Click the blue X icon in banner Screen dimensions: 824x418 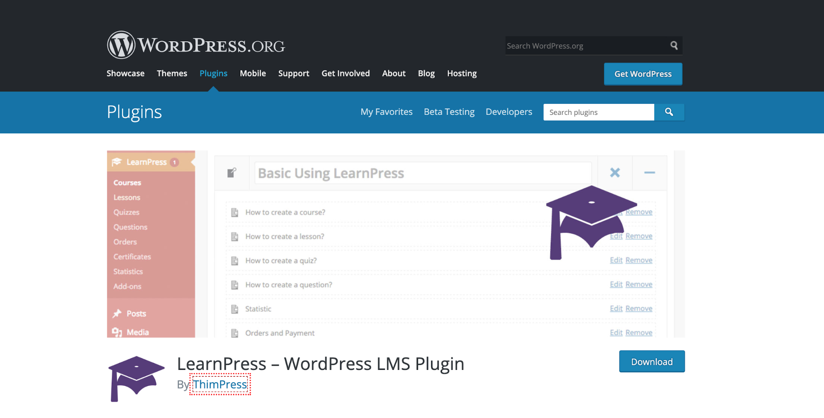[x=615, y=173]
